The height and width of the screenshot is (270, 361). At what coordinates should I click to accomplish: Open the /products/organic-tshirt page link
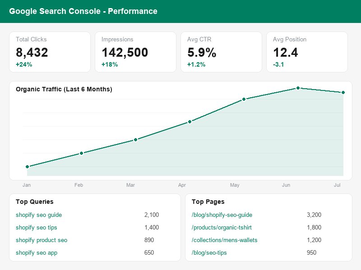222,228
